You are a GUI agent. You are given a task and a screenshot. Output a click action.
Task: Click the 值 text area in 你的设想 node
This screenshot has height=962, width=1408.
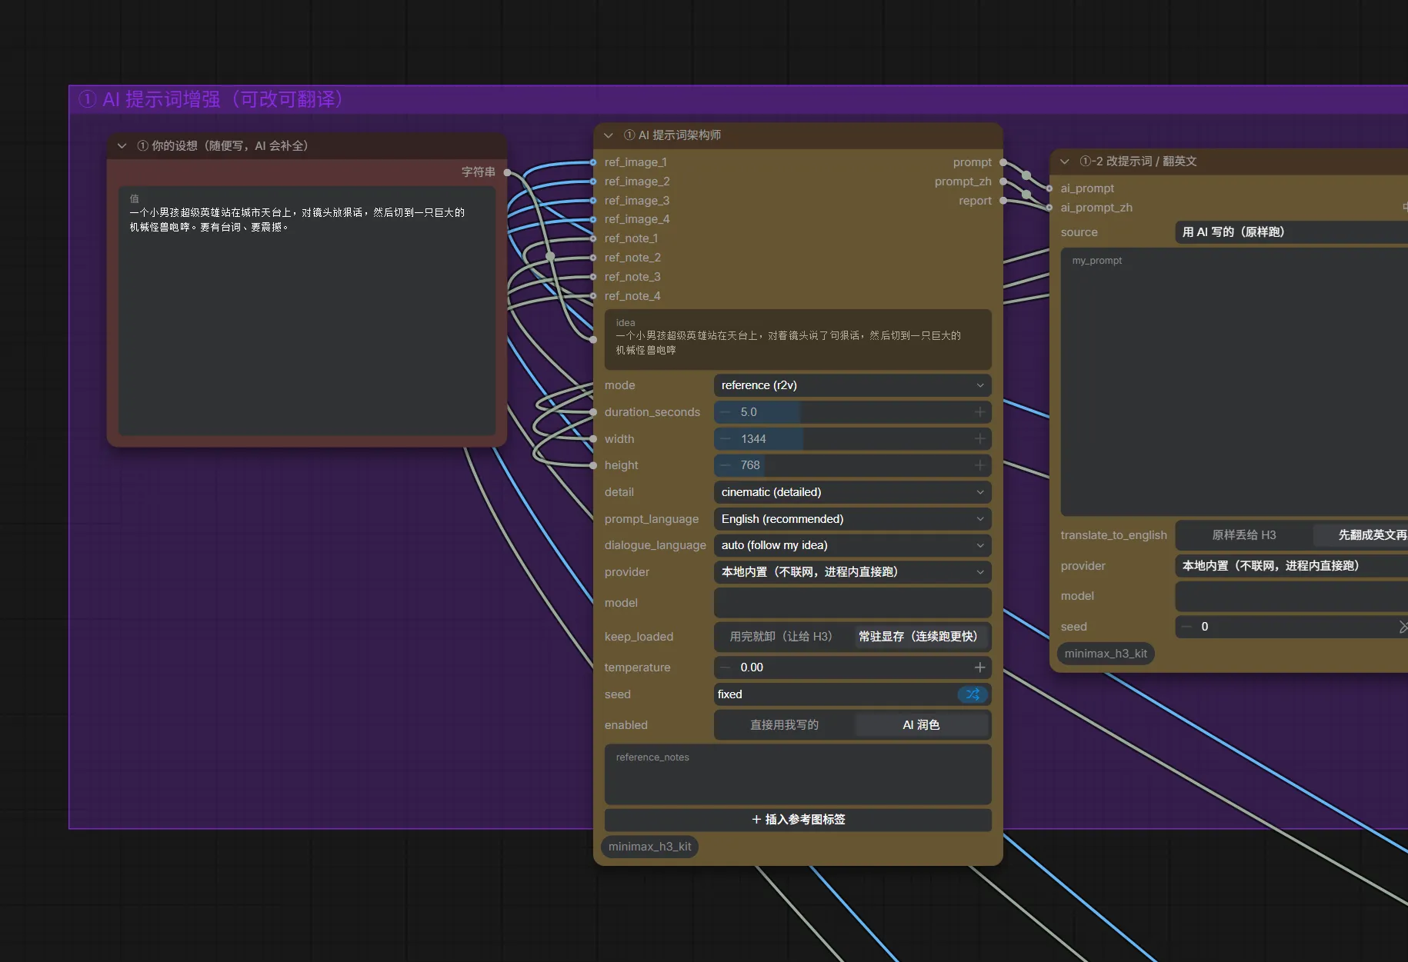(307, 311)
